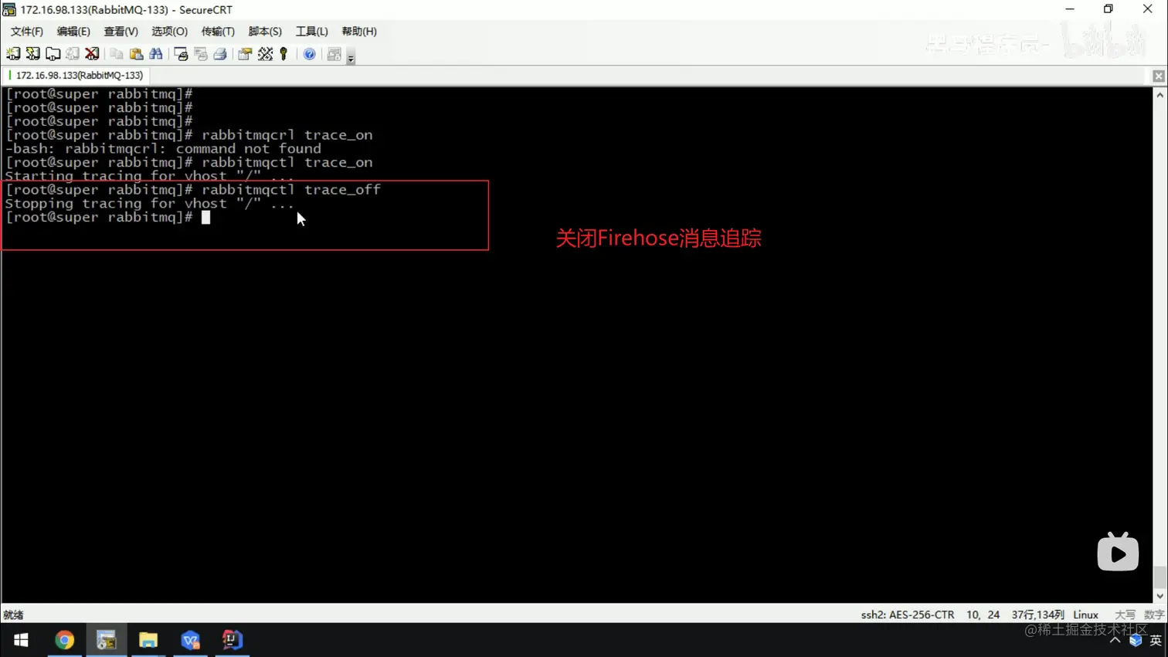Click the Connect toolbar icon

tap(13, 54)
